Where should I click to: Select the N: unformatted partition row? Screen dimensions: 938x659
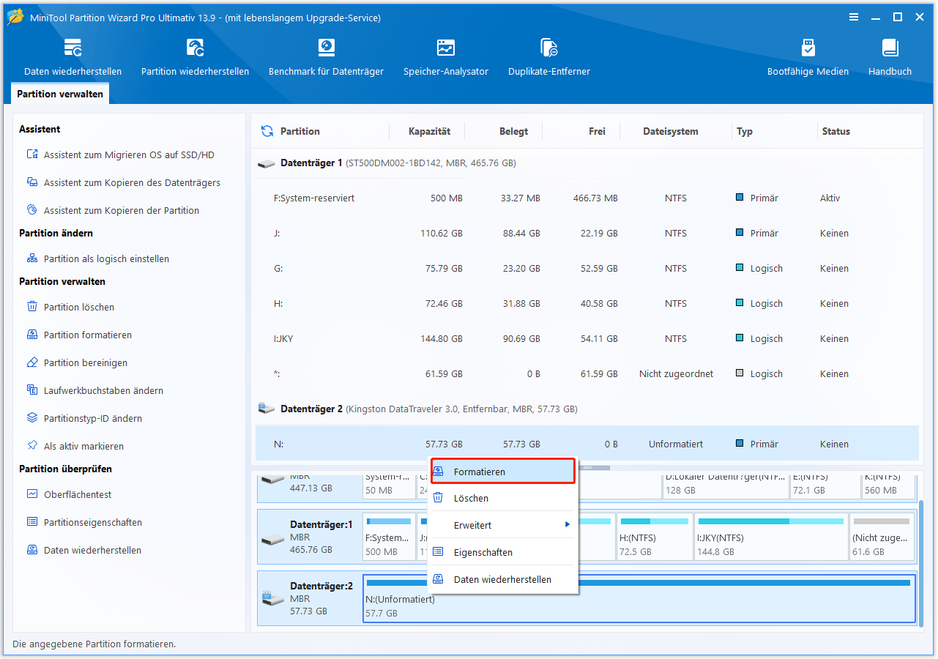tap(587, 444)
